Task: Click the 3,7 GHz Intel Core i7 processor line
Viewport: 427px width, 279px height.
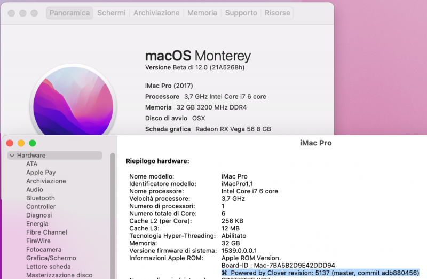Action: pos(205,97)
